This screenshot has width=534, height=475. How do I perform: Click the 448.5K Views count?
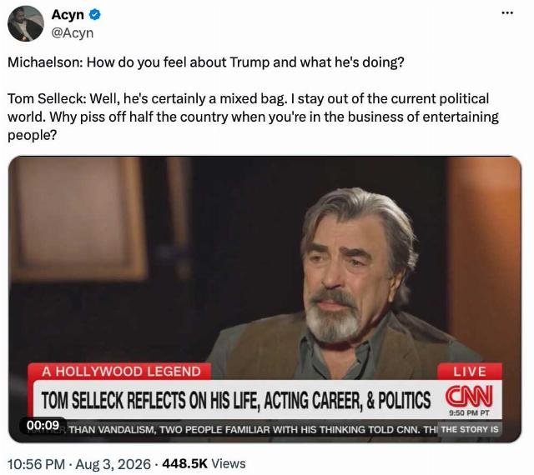[204, 463]
